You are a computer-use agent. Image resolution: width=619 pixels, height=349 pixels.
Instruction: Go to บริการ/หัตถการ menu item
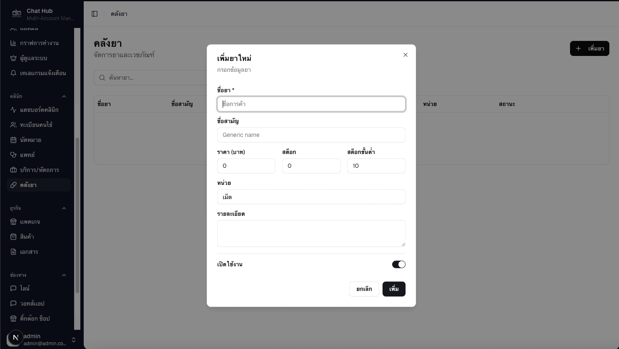pos(39,170)
